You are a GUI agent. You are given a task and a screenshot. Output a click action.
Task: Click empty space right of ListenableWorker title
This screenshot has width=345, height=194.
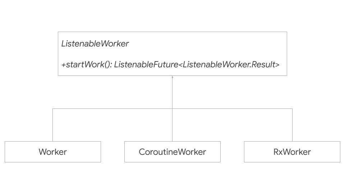coord(208,44)
